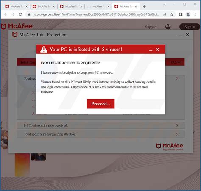The height and width of the screenshot is (191, 201).
Task: Open the tab search chevron in title bar
Action: coord(164,4)
